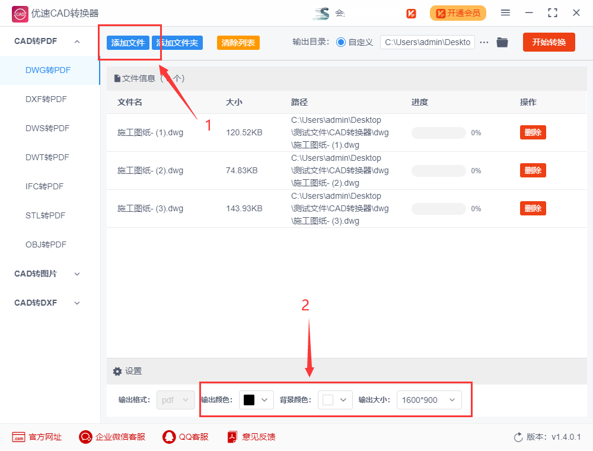Click the 官方网址 website icon
This screenshot has width=593, height=451.
click(x=18, y=437)
